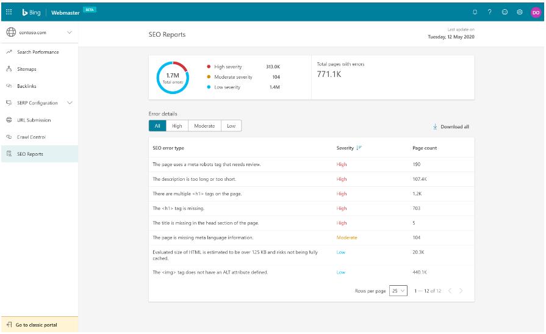Viewport: 546px width, 334px height.
Task: Click the Tuesday, 12 May 2020 date
Action: pos(451,37)
